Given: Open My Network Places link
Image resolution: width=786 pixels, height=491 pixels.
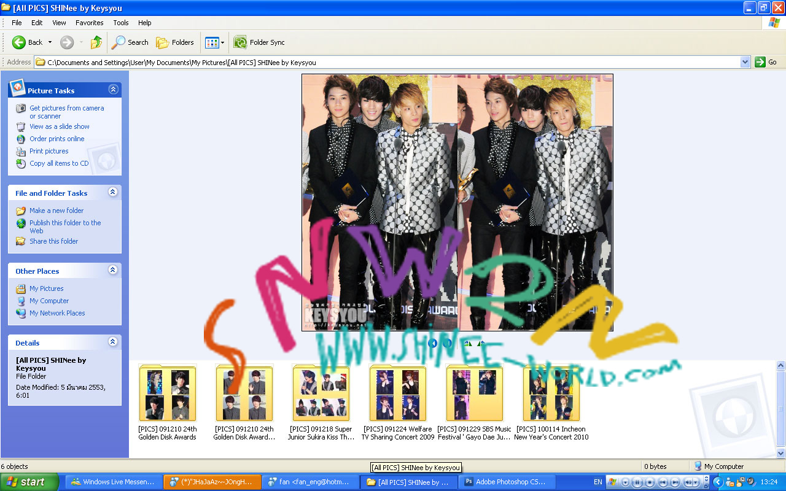Looking at the screenshot, I should click(x=57, y=313).
